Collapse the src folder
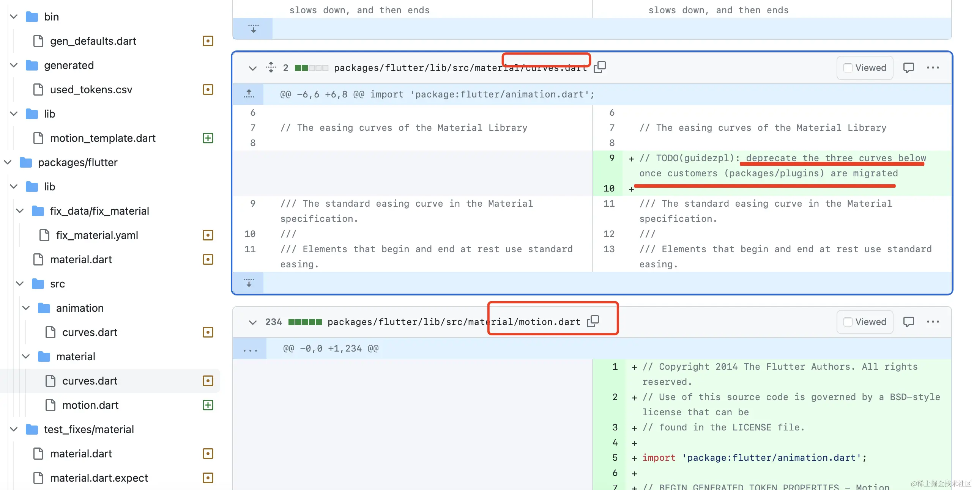The width and height of the screenshot is (974, 490). 20,284
